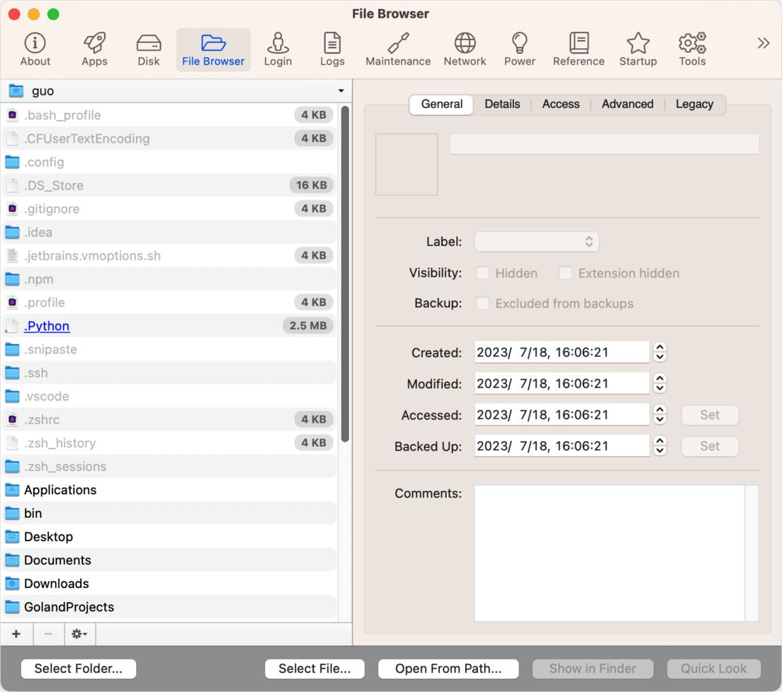The height and width of the screenshot is (692, 782).
Task: Select the .ssh folder row
Action: pyautogui.click(x=169, y=373)
